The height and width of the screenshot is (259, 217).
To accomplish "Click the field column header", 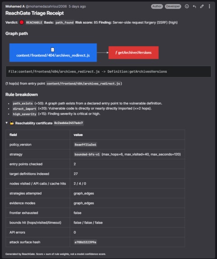I will [13, 135].
